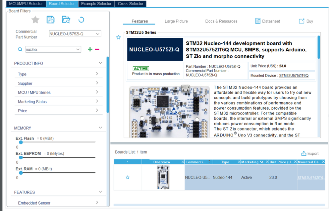Save the current board search icon
The image size is (331, 211).
click(50, 20)
